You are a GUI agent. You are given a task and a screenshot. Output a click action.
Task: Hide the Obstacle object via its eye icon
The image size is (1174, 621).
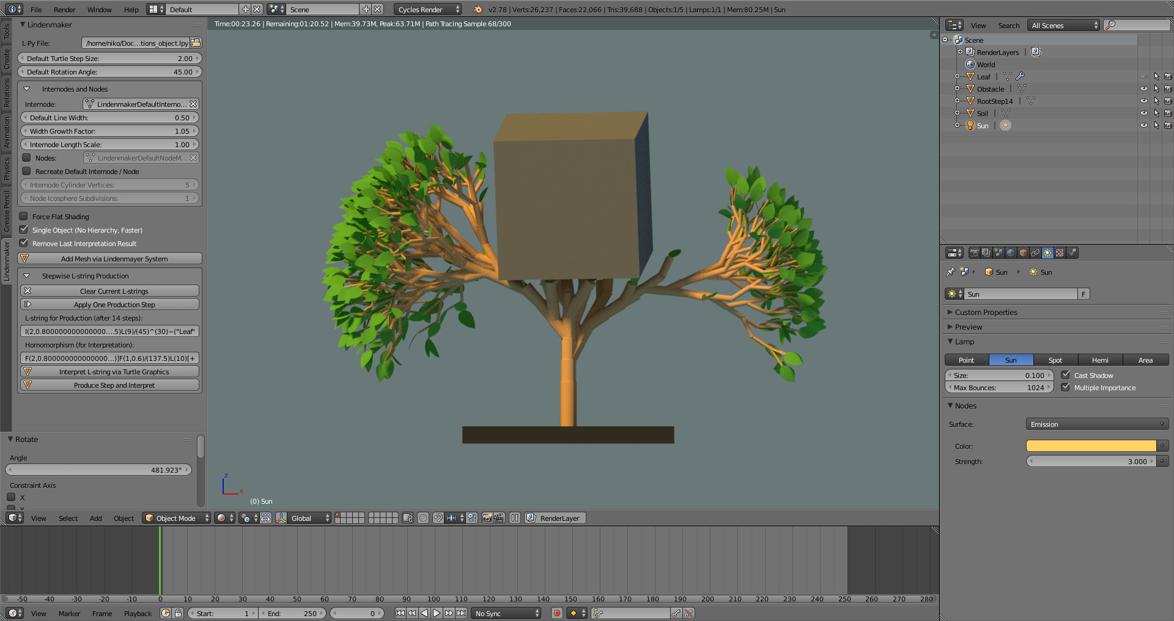pos(1144,89)
